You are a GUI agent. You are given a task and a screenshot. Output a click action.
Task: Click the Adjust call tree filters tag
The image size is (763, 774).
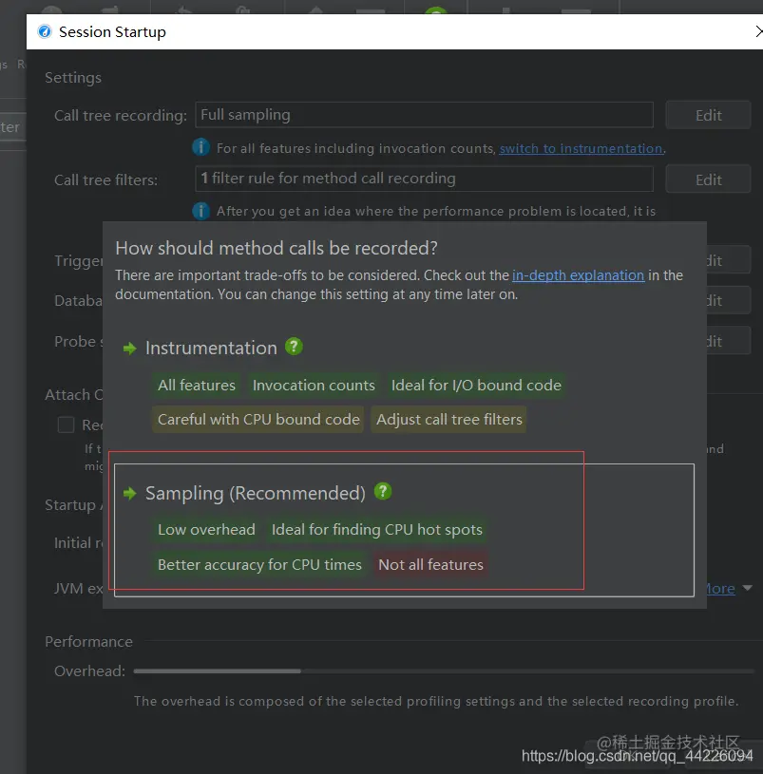coord(448,420)
